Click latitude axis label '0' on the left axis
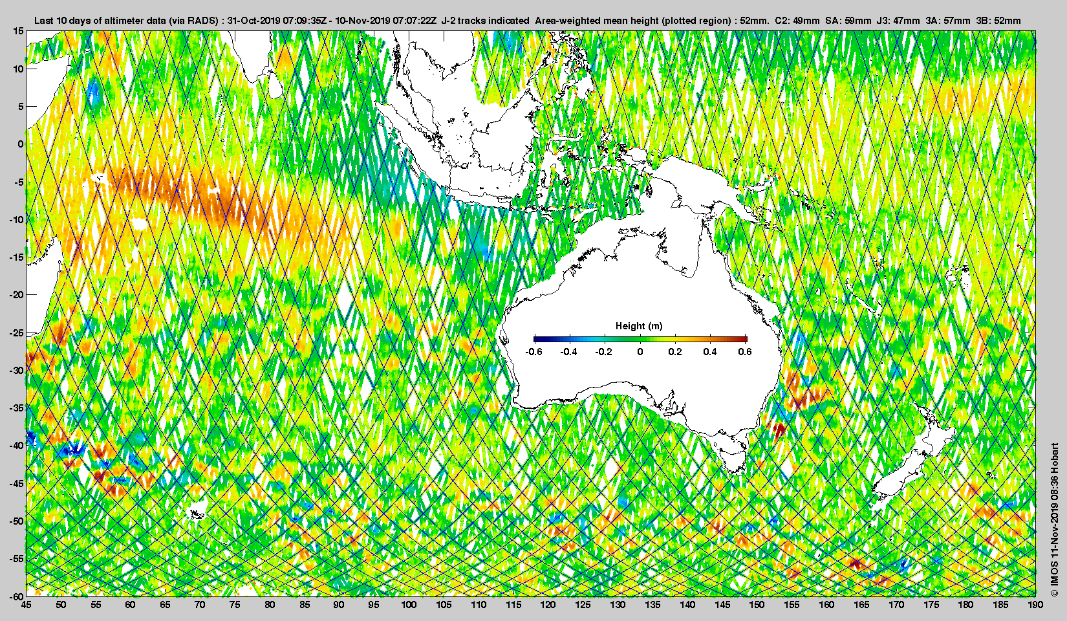1067x621 pixels. pos(21,144)
